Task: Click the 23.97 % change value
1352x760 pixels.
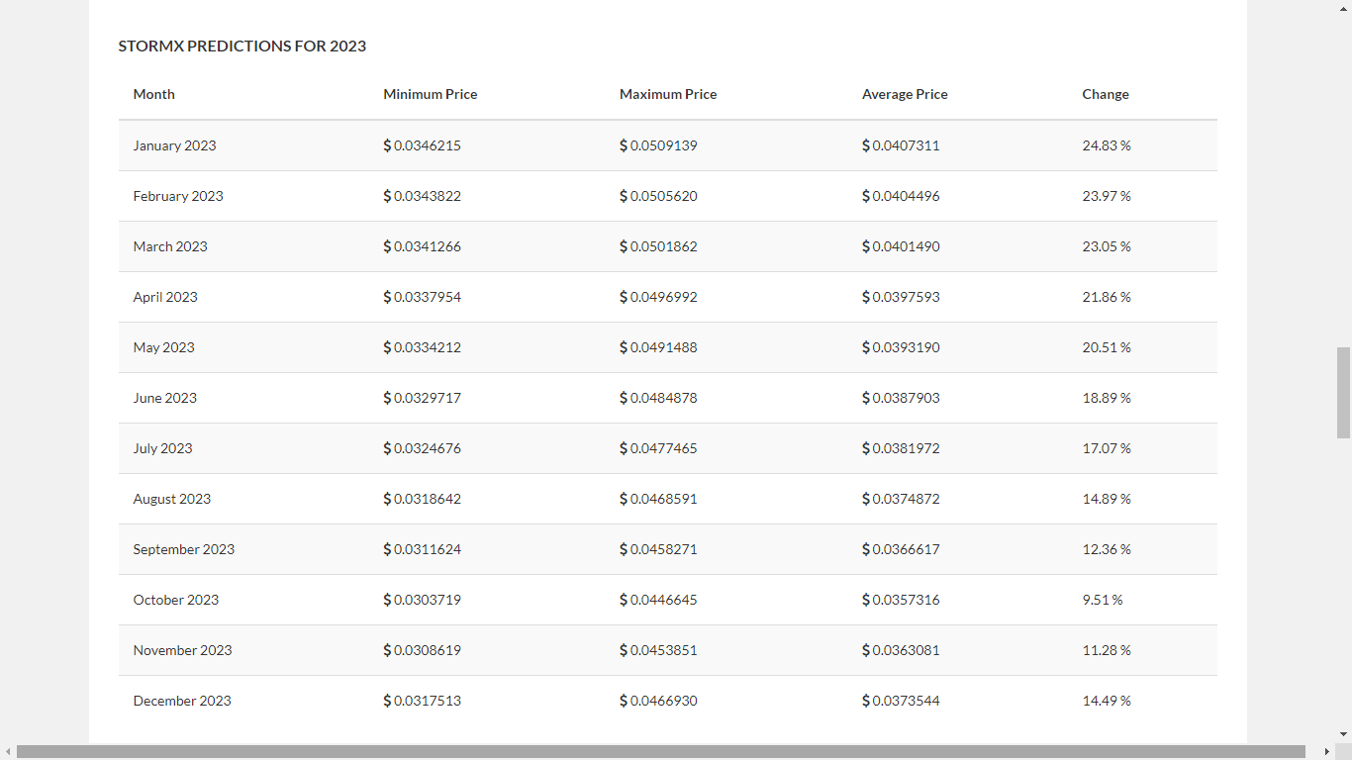Action: [1107, 196]
